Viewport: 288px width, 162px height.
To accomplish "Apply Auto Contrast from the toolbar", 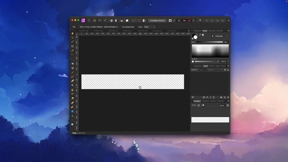I will click(116, 21).
